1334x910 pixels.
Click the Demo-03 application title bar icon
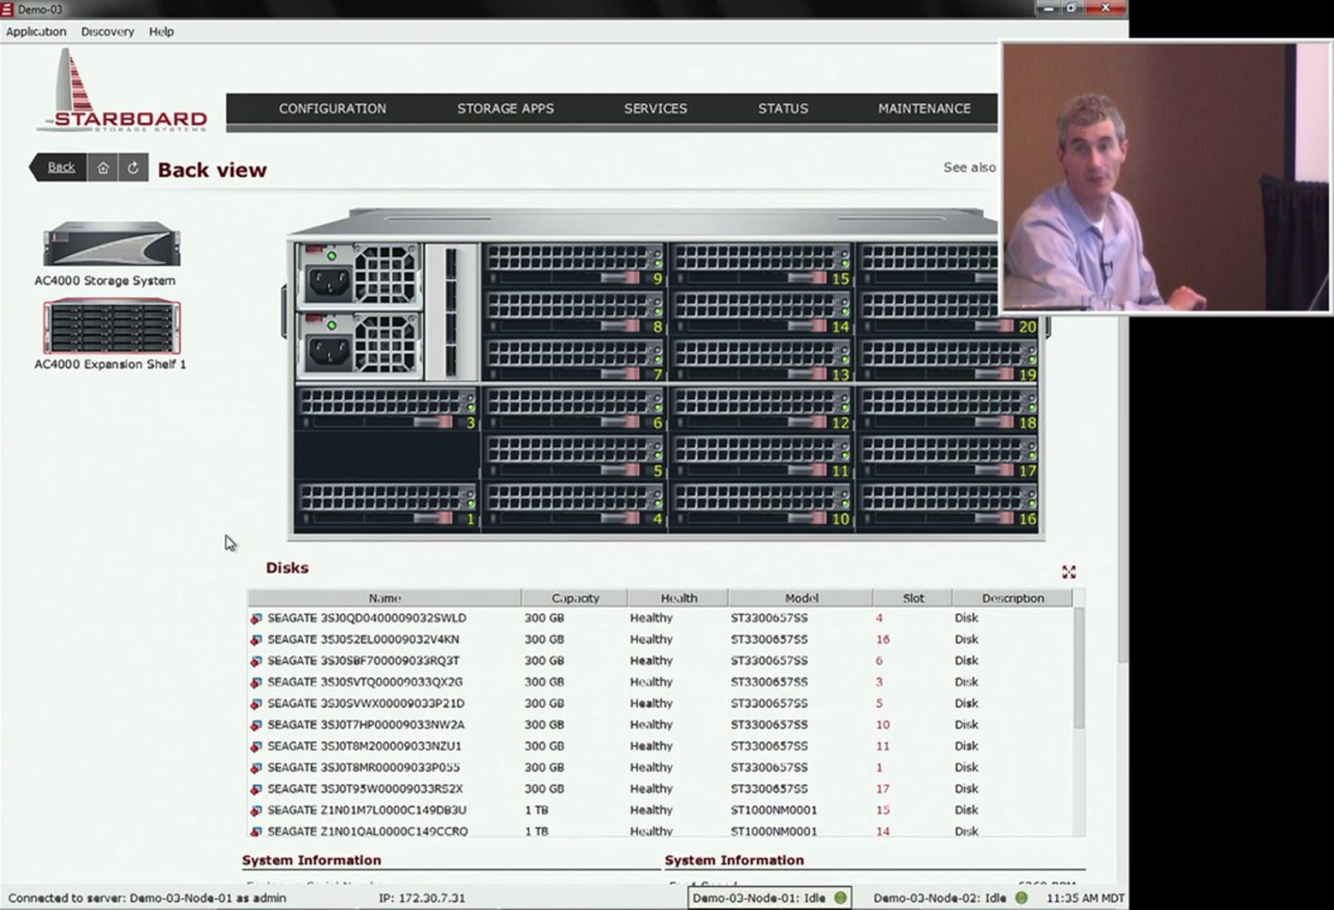pos(6,9)
